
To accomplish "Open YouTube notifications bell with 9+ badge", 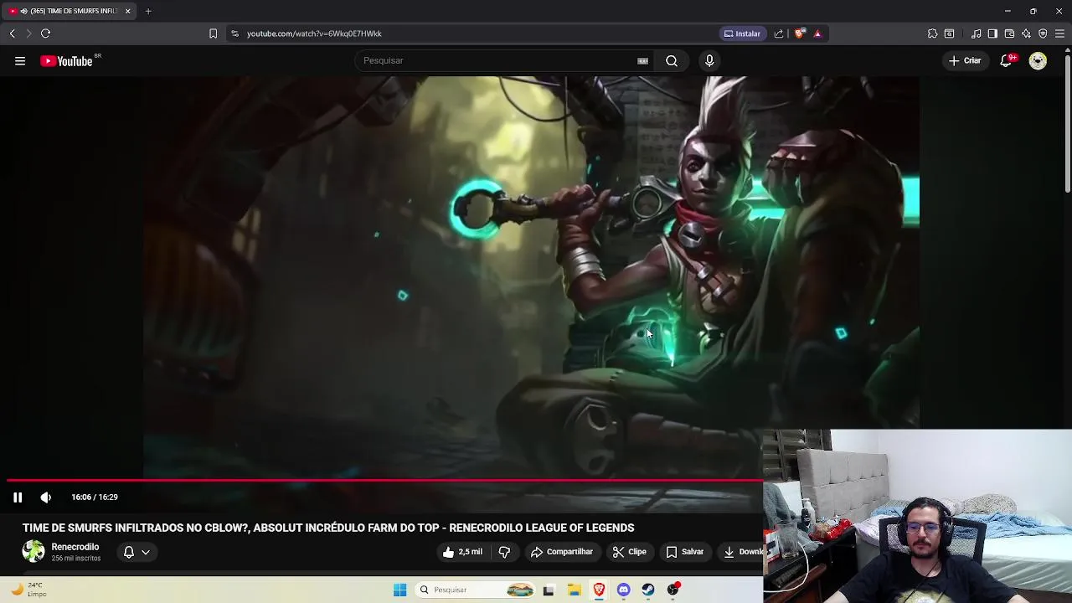I will 1007,60.
